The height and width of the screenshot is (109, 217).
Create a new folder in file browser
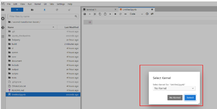pos(32,10)
